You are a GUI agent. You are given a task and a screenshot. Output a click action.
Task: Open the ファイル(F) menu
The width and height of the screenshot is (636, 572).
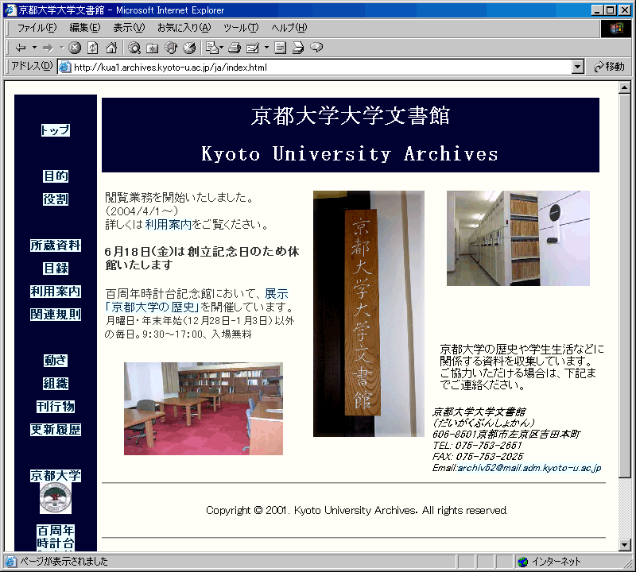[37, 28]
